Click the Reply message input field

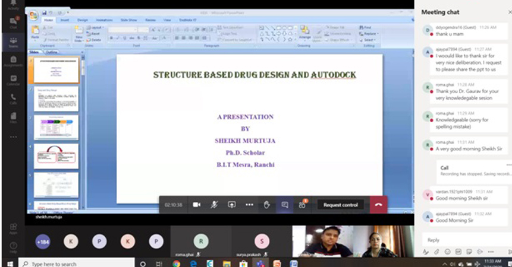point(464,240)
